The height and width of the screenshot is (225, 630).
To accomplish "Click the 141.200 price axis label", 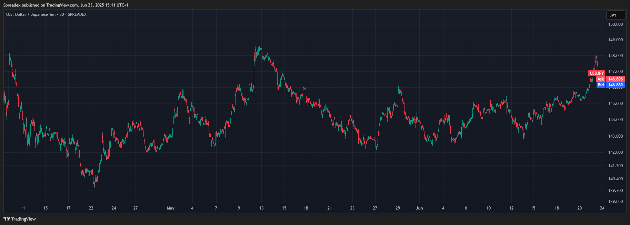I will 616,166.
